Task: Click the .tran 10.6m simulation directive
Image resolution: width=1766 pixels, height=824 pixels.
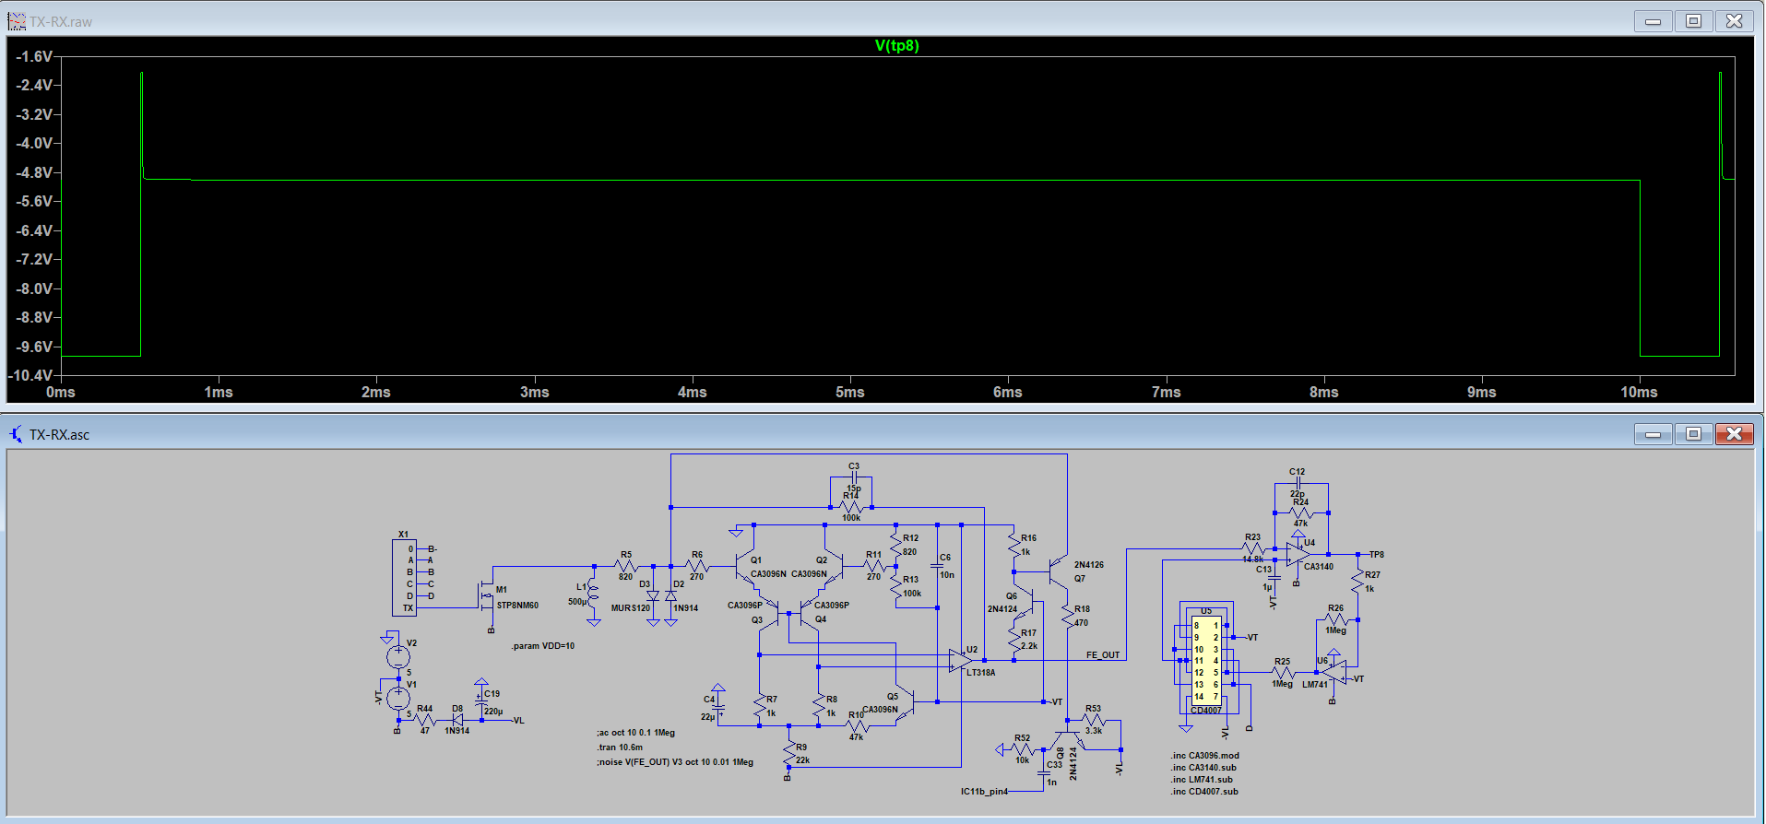Action: pyautogui.click(x=620, y=747)
